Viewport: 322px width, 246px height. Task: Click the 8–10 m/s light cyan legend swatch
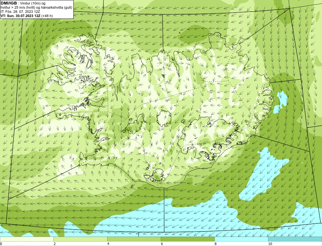(x=241, y=239)
